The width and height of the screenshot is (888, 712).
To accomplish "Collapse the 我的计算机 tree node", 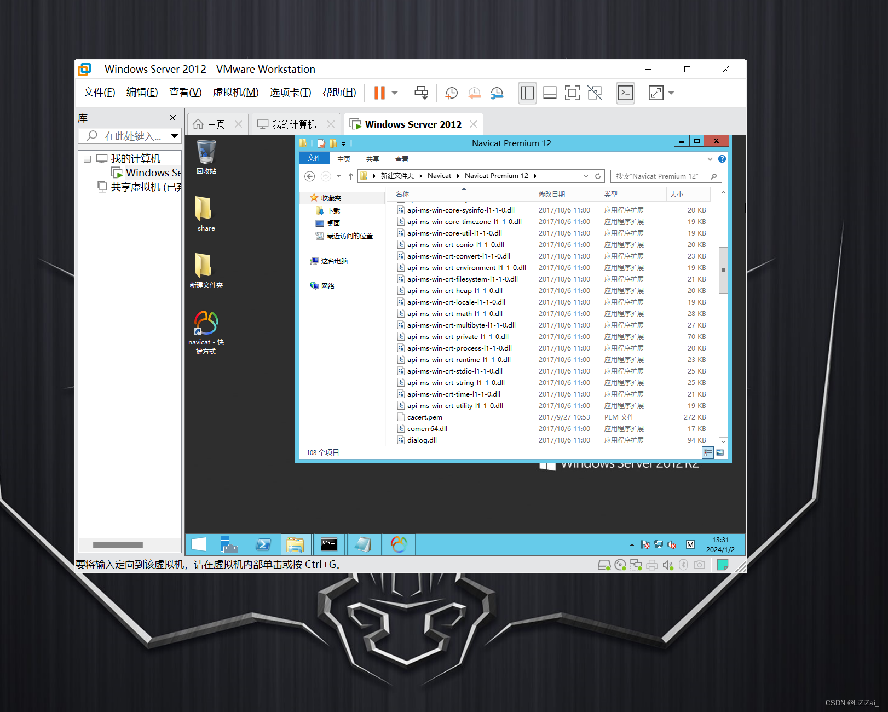I will click(x=87, y=159).
